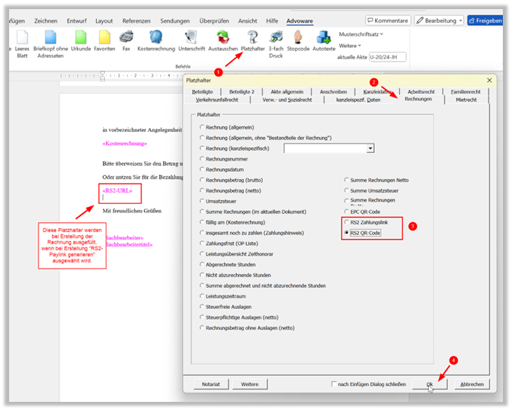Open the Zeichnen ribbon tab
512x411 pixels.
(46, 21)
